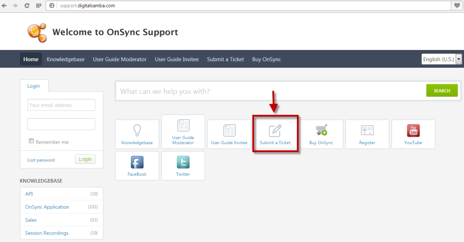464x242 pixels.
Task: Open the User Guide Invitee tile
Action: click(229, 134)
